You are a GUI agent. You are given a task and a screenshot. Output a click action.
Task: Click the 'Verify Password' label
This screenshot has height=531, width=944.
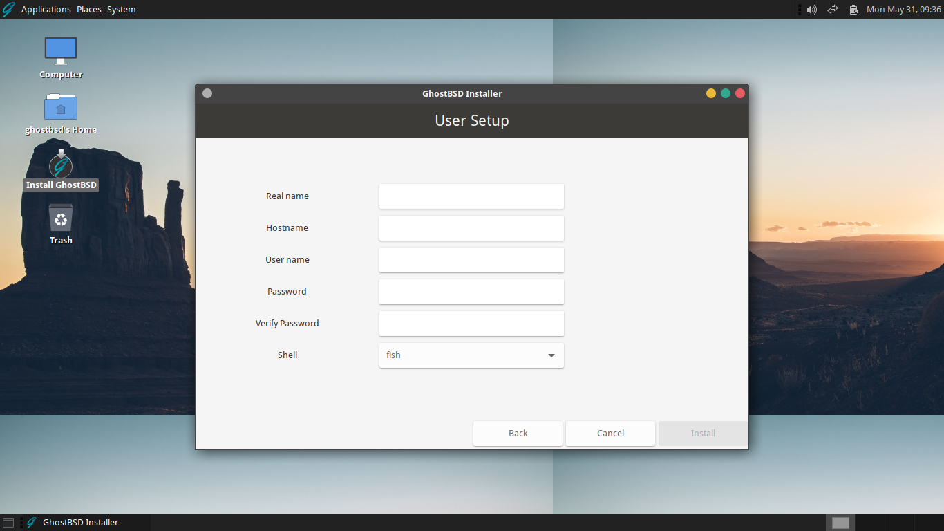coord(287,324)
